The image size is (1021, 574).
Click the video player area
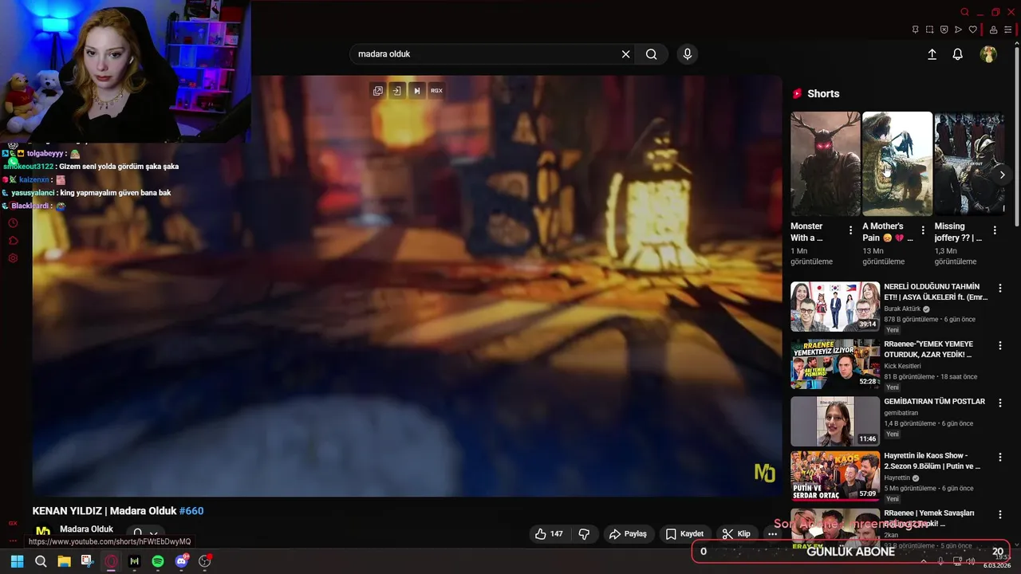pos(407,286)
